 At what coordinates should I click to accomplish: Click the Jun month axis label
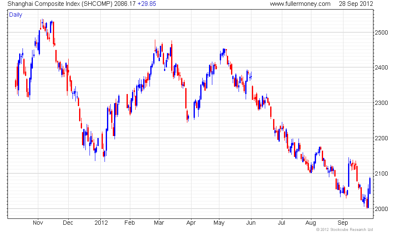tap(251, 223)
